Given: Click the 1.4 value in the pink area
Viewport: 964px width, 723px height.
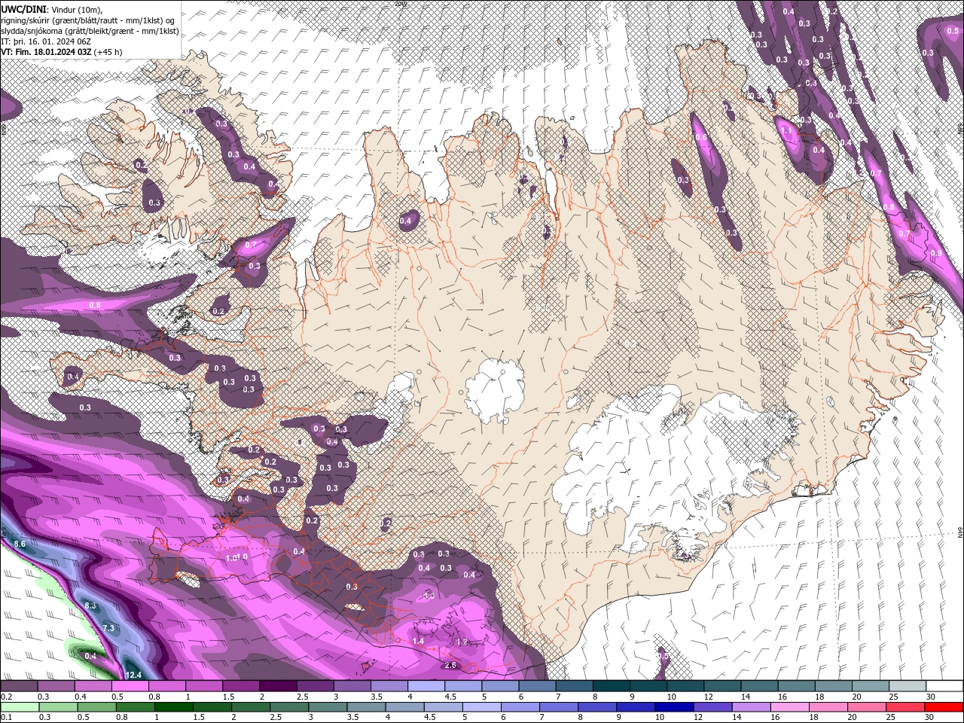Looking at the screenshot, I should tap(418, 641).
